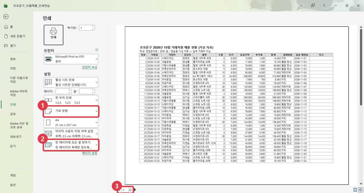Open the 프린터 속성 link

[90, 67]
